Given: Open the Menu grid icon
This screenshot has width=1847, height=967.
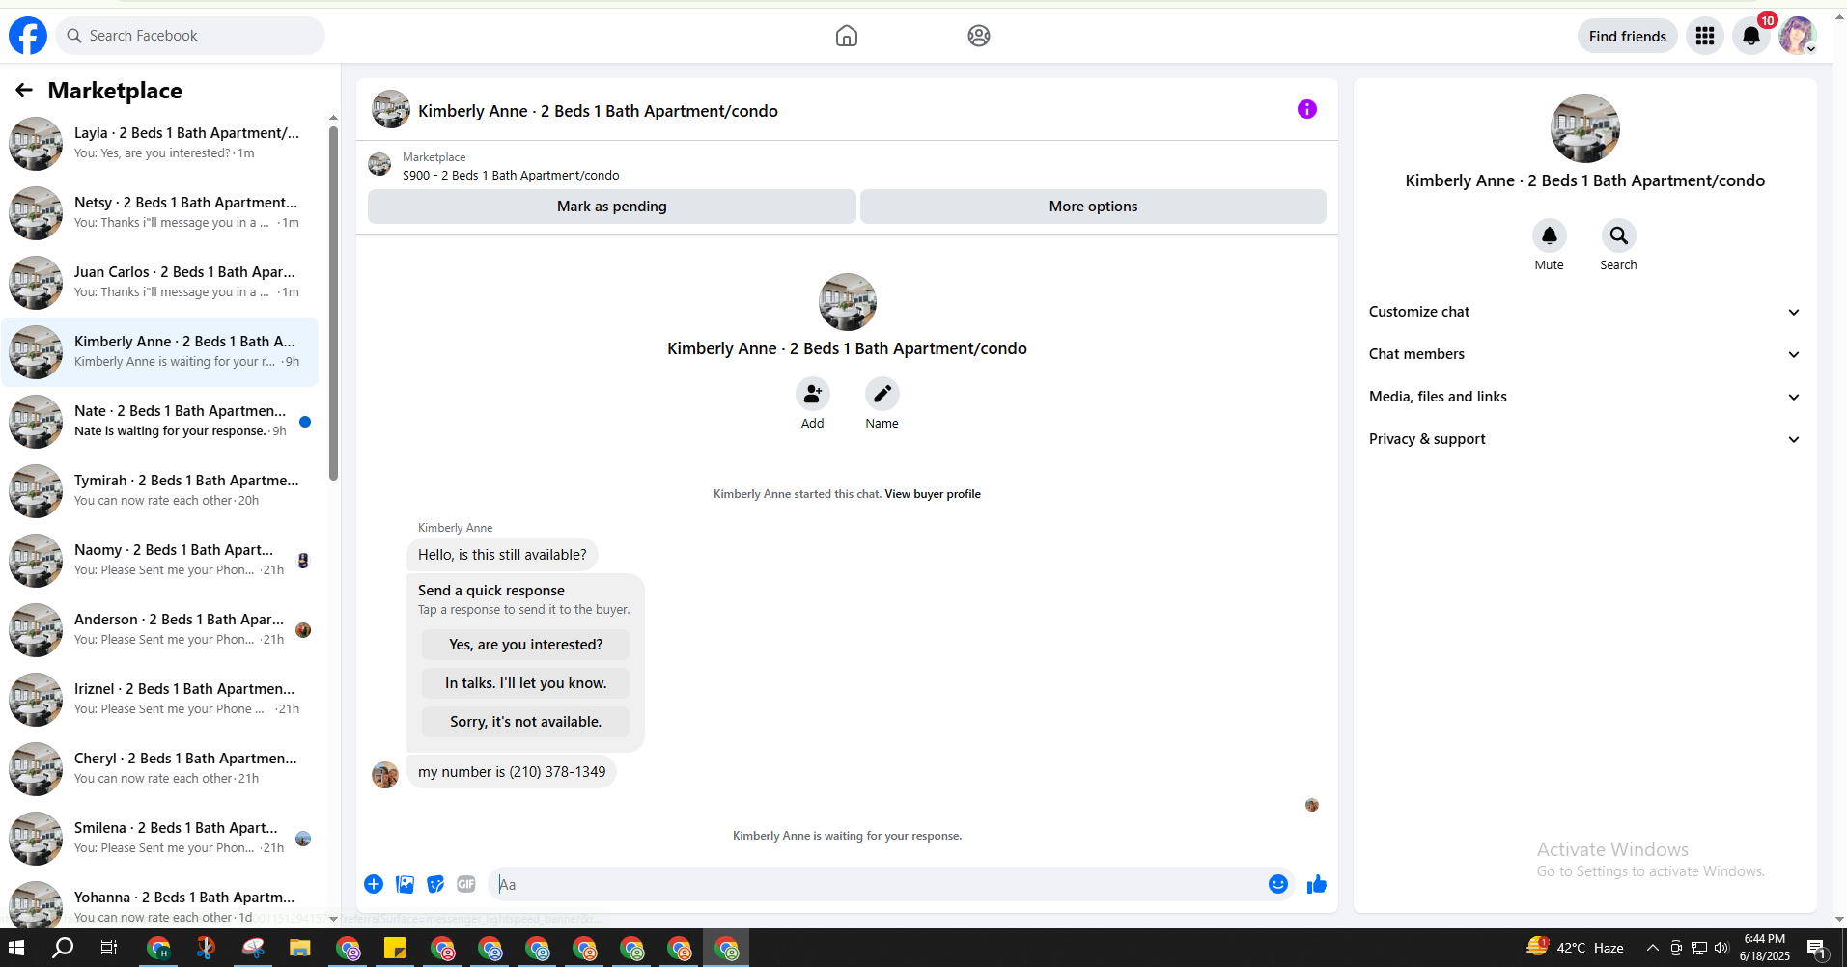Looking at the screenshot, I should pyautogui.click(x=1705, y=36).
